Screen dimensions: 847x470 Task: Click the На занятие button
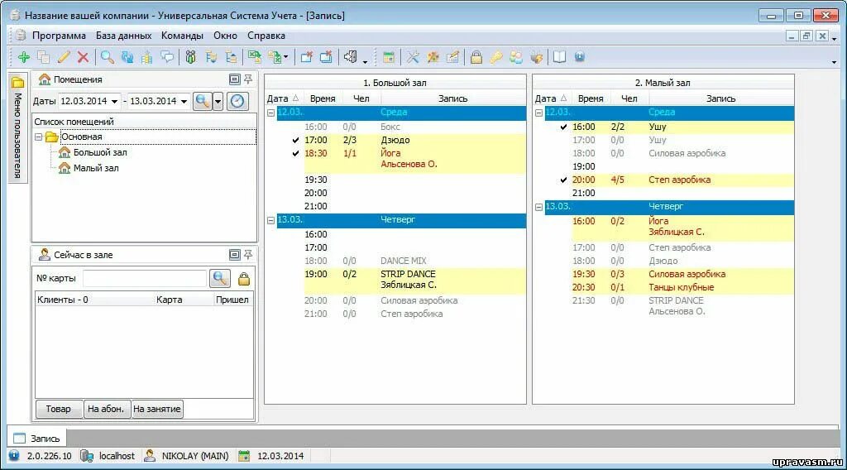pos(157,409)
